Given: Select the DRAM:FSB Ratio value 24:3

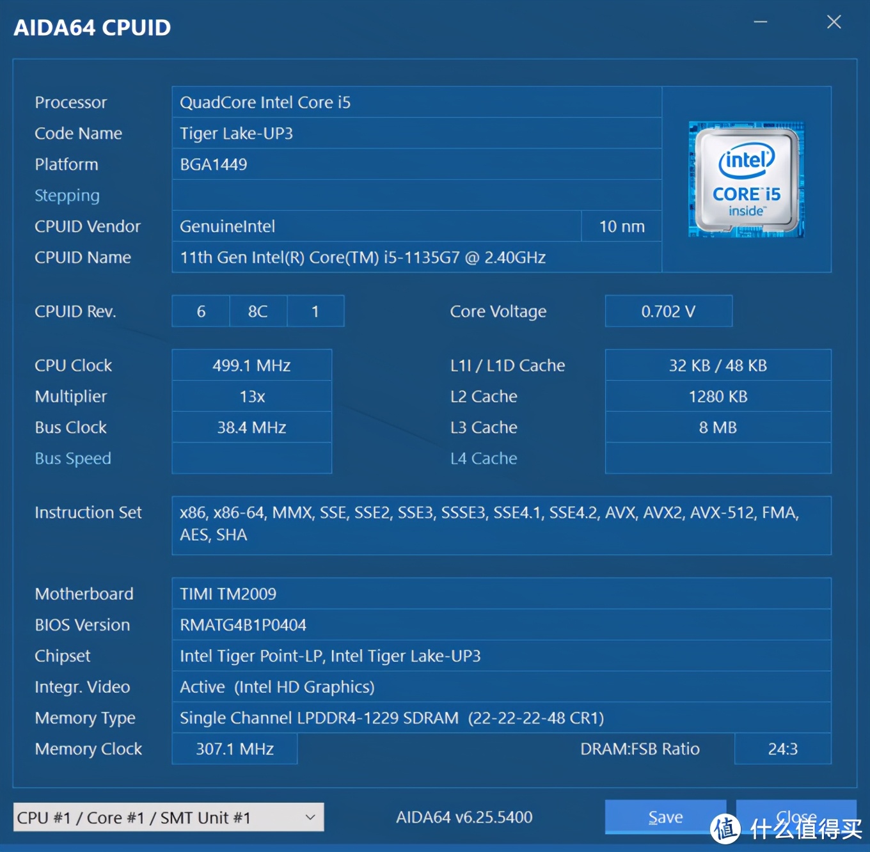Looking at the screenshot, I should [x=782, y=748].
